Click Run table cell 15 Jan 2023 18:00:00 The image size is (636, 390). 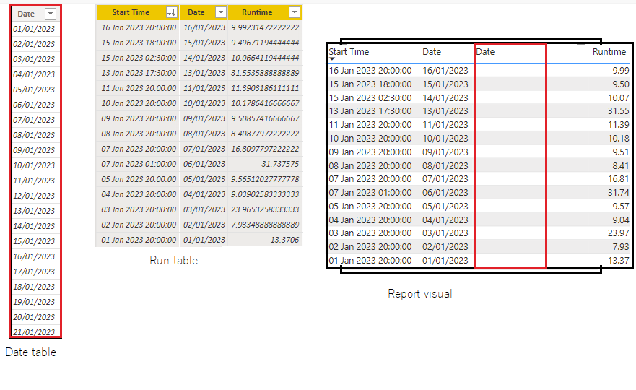139,43
